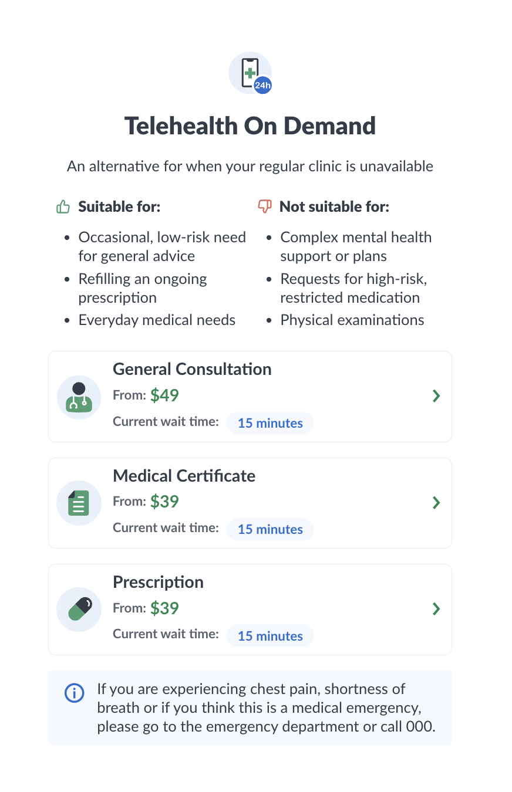Click the $49 price for General Consultation
512x792 pixels.
pos(164,395)
